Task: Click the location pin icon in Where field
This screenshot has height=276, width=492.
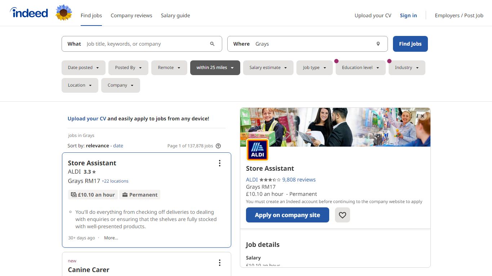Action: click(x=378, y=44)
